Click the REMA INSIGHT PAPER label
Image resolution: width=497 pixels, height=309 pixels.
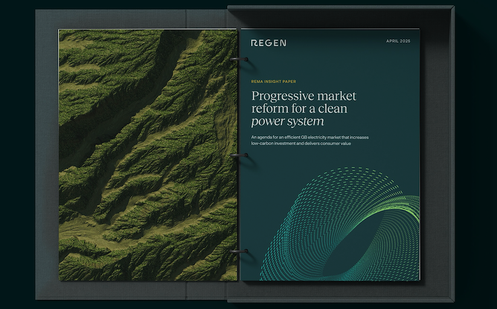[273, 80]
